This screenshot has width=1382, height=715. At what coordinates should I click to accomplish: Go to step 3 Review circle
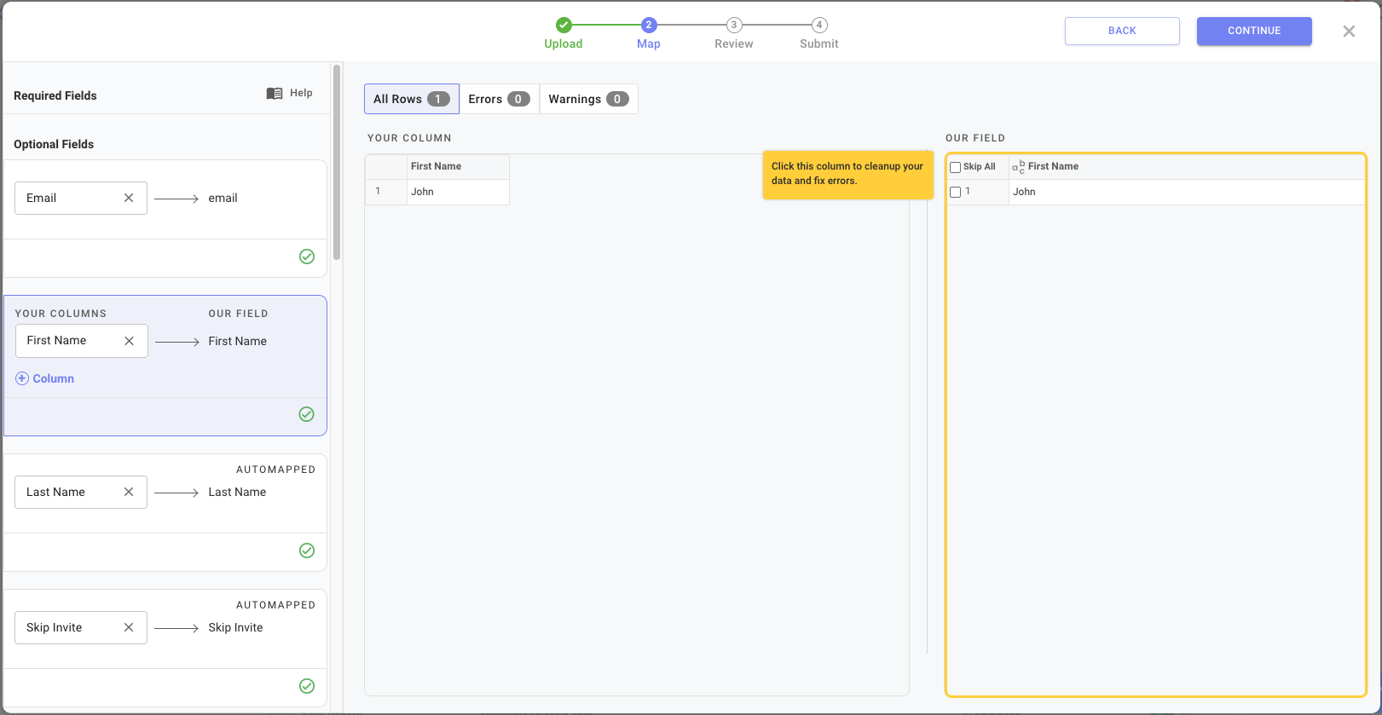(x=734, y=25)
